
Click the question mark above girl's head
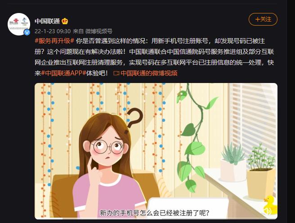(x=134, y=118)
